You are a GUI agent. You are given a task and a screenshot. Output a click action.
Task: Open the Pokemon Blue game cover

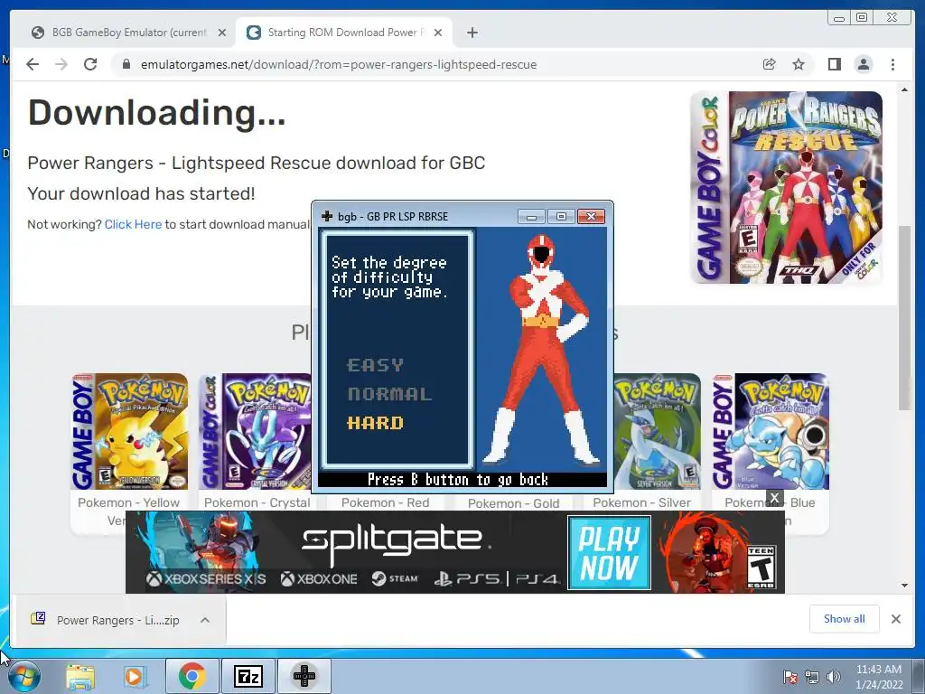[x=770, y=431]
